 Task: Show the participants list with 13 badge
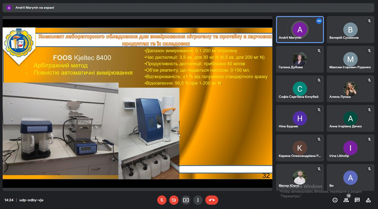pos(346,199)
